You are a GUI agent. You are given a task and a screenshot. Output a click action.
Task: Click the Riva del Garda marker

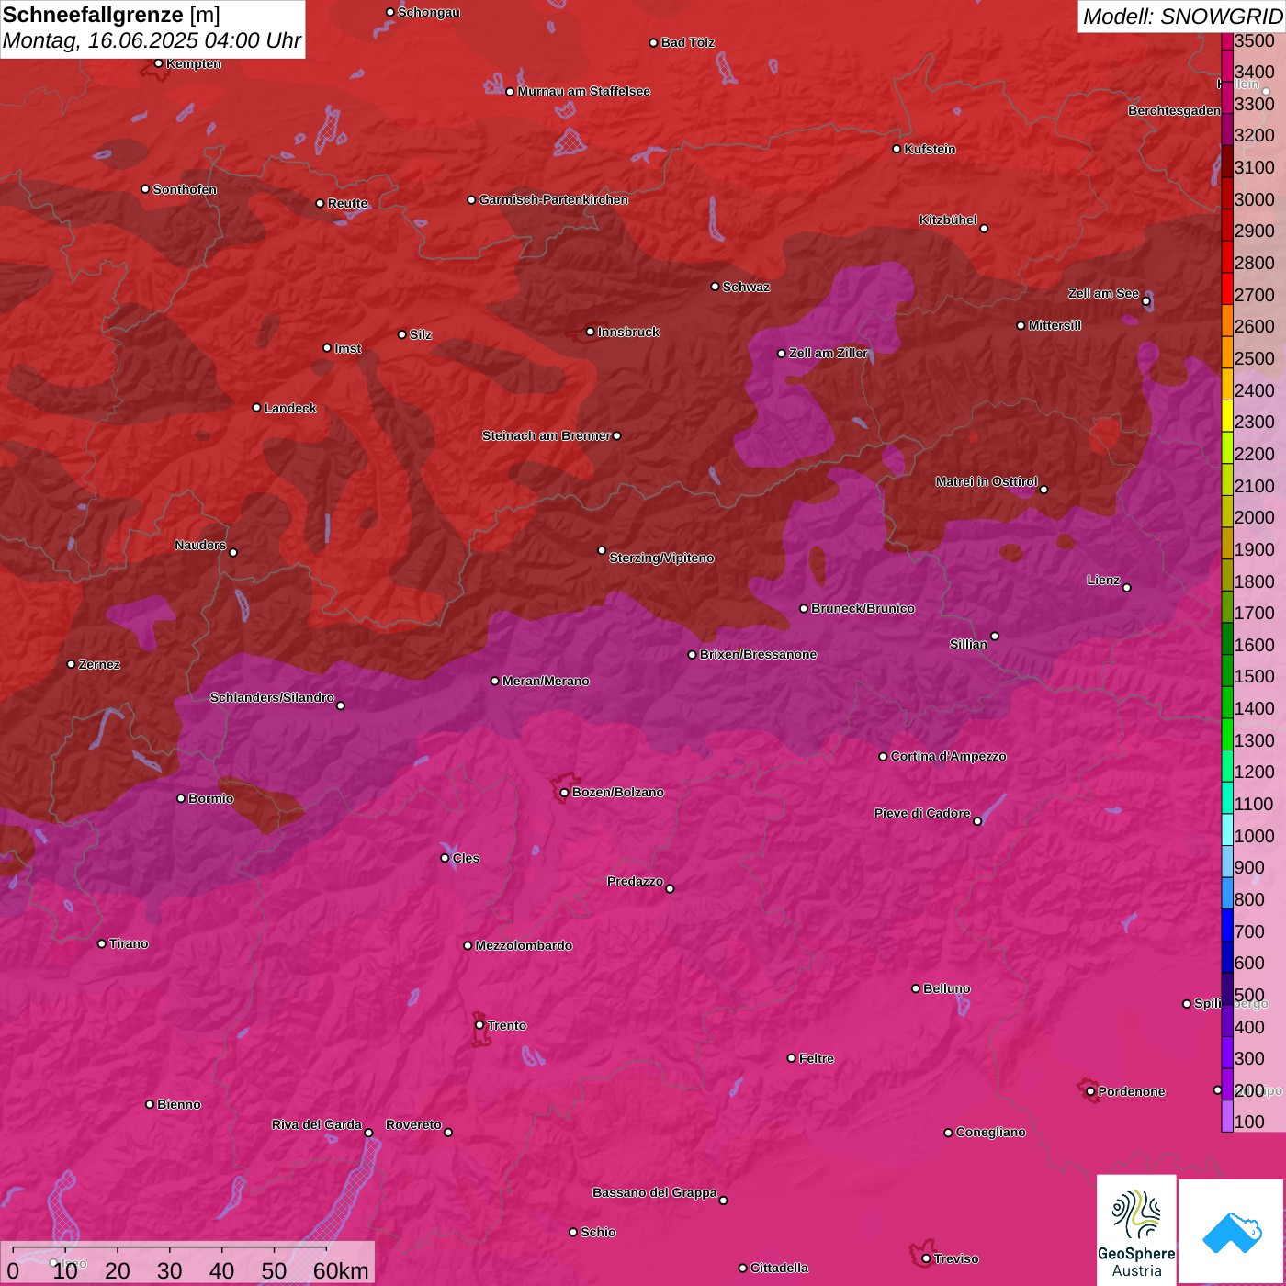coord(368,1133)
